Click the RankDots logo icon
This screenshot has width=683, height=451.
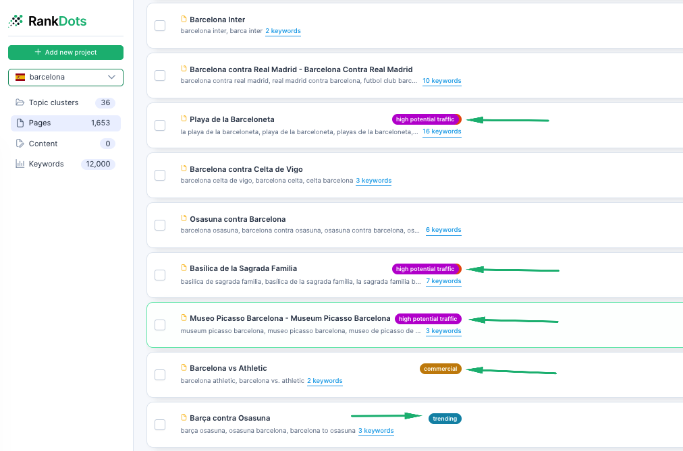click(16, 21)
